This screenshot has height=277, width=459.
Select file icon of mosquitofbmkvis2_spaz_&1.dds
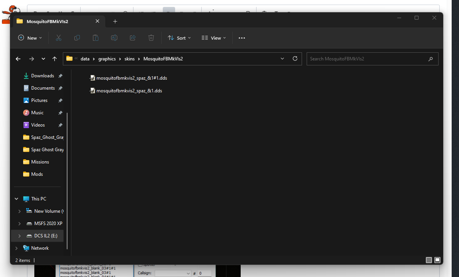tap(93, 91)
